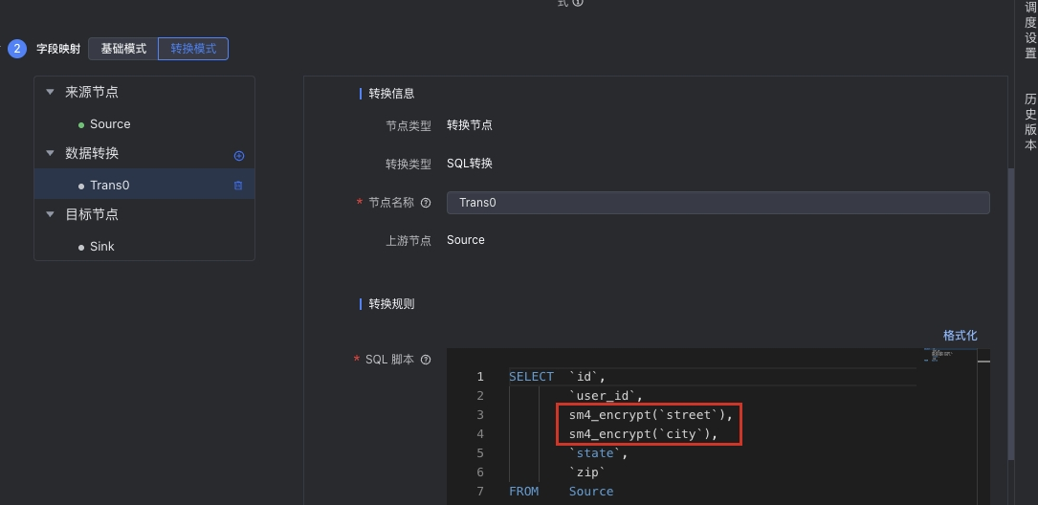1038x505 pixels.
Task: Collapse the 目标节点 tree group
Action: pyautogui.click(x=50, y=214)
